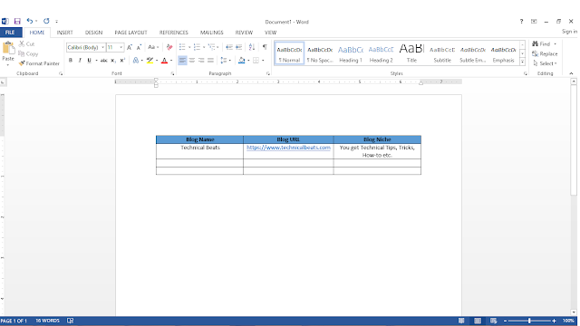Clear all formatting
This screenshot has width=580, height=326.
169,47
